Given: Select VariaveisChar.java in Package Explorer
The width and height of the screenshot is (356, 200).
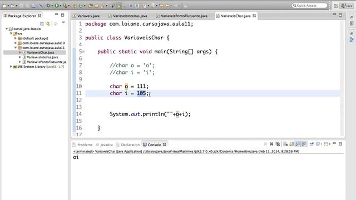Looking at the screenshot, I should coord(40,52).
